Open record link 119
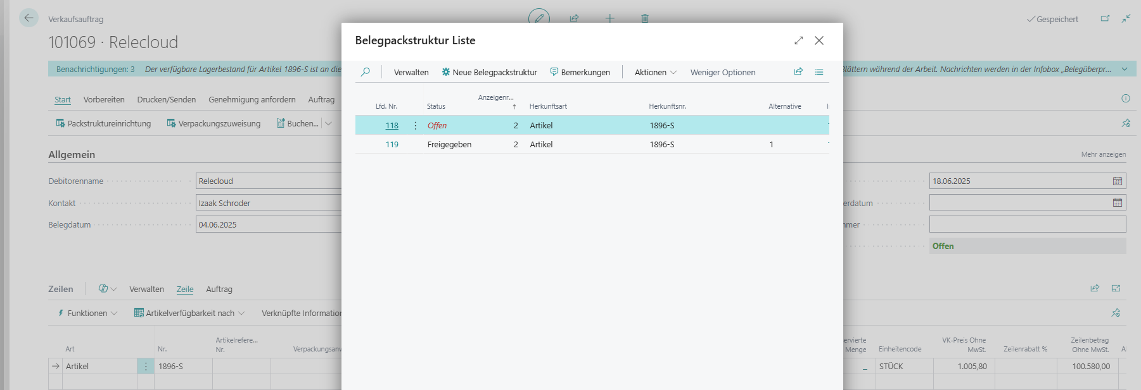 click(x=392, y=145)
